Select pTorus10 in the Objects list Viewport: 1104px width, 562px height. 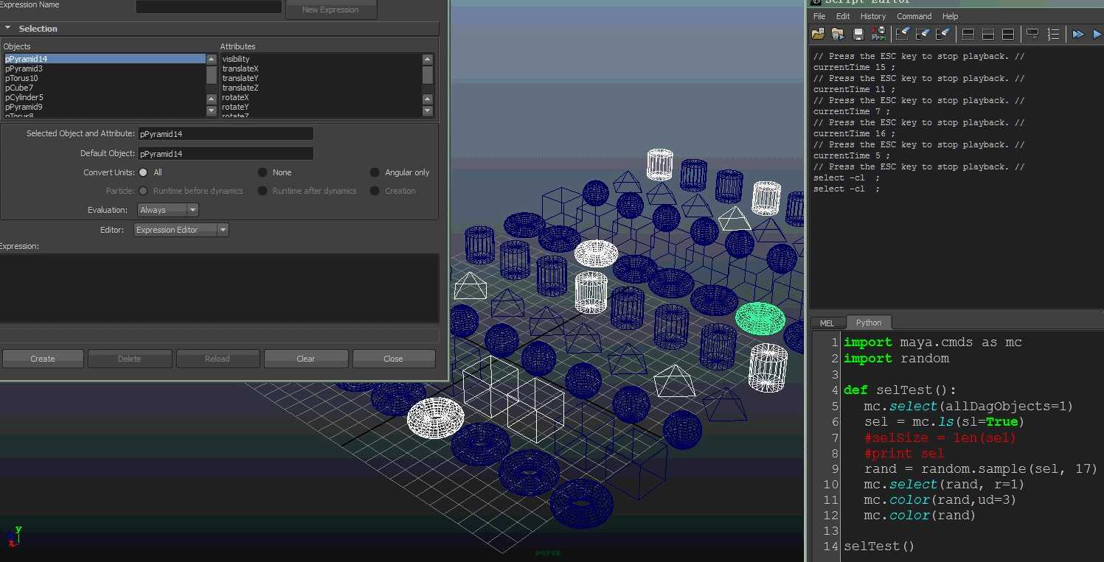tap(104, 78)
